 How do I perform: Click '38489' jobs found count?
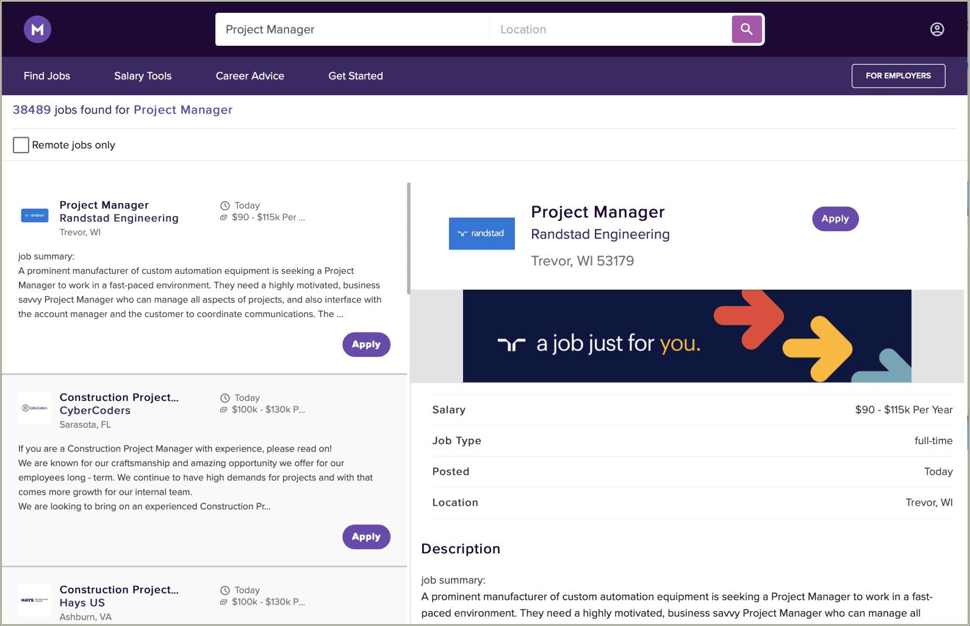coord(32,110)
